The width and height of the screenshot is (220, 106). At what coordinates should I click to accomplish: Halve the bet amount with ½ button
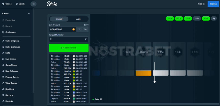[79, 29]
